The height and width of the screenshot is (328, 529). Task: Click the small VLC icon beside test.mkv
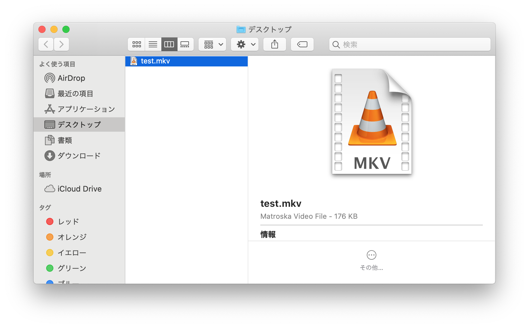(134, 61)
